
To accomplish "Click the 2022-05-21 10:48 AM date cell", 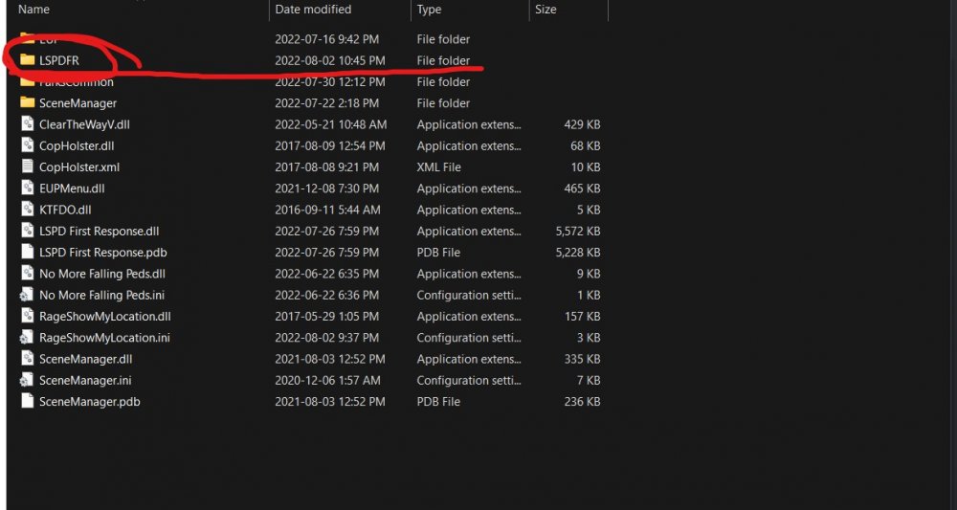I will pyautogui.click(x=331, y=124).
